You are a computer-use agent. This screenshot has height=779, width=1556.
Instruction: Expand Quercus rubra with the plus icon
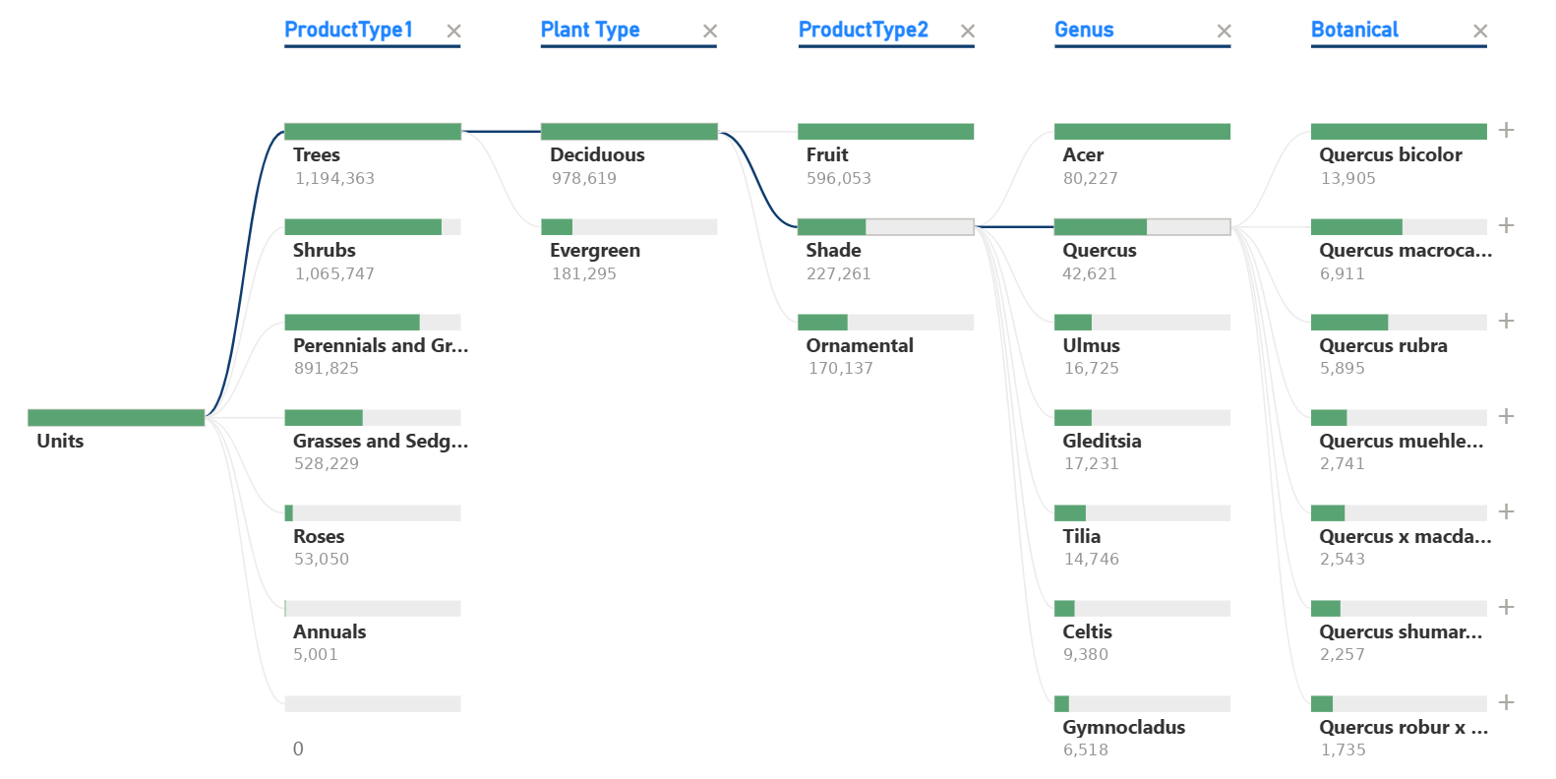pyautogui.click(x=1506, y=322)
